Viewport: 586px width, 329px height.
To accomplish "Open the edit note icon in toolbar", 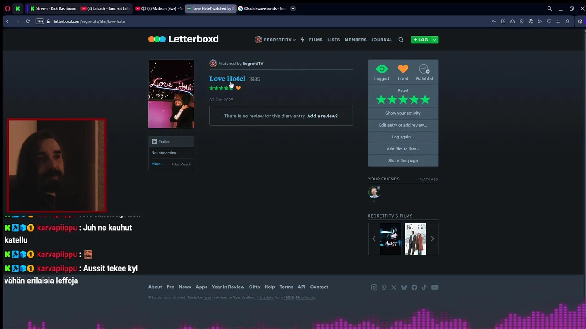I will (503, 21).
